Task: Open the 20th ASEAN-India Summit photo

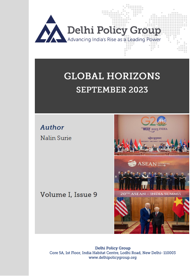Action: click(152, 176)
